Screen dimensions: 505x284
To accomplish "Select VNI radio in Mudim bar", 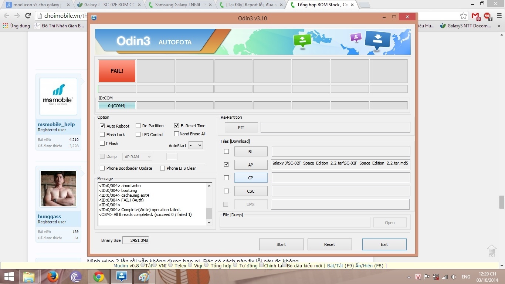I will tap(155, 265).
